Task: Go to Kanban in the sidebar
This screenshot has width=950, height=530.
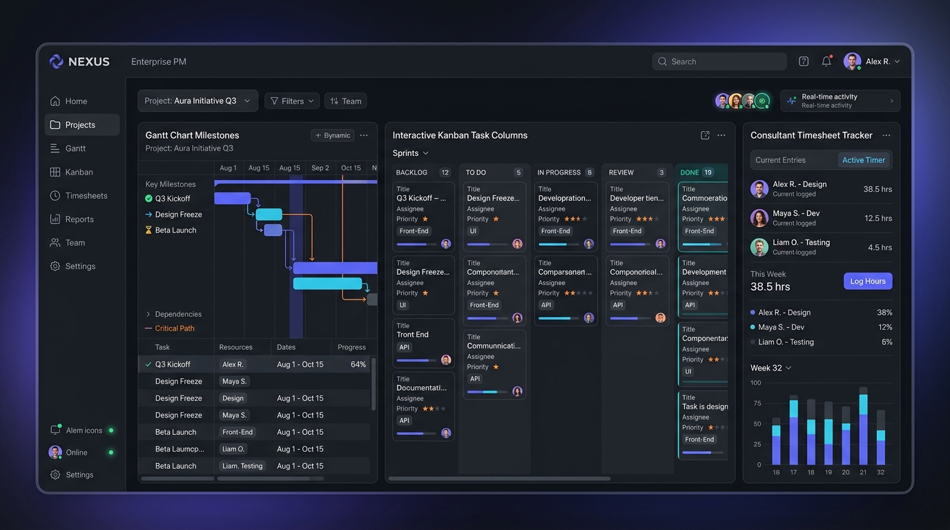Action: [x=79, y=172]
